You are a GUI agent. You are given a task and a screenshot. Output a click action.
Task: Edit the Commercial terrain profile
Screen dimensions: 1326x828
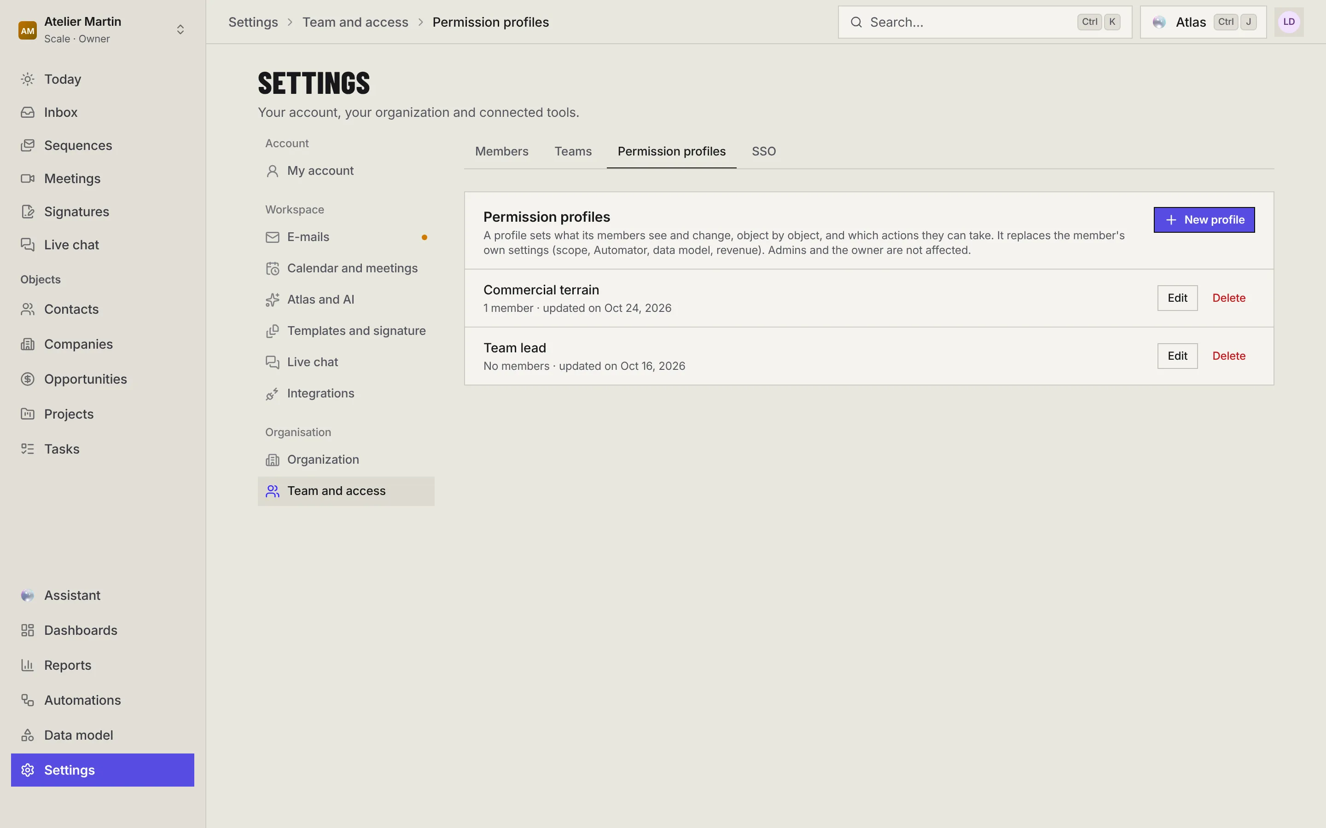coord(1177,298)
